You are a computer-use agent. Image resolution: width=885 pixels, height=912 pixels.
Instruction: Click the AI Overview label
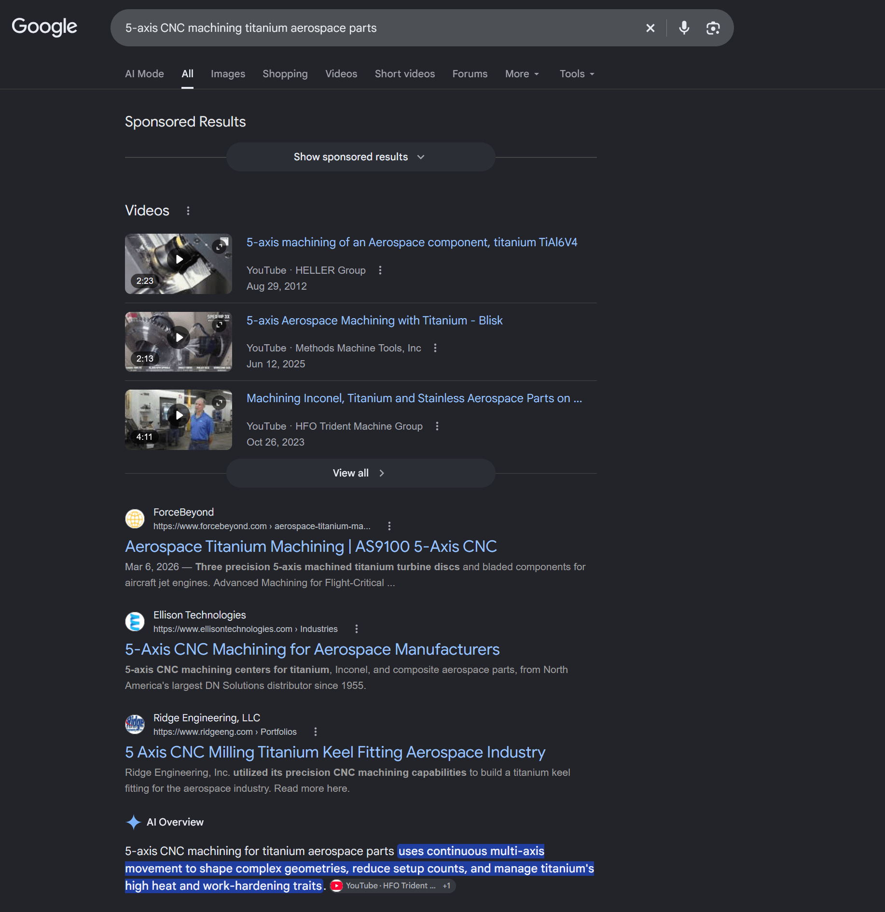(x=175, y=822)
